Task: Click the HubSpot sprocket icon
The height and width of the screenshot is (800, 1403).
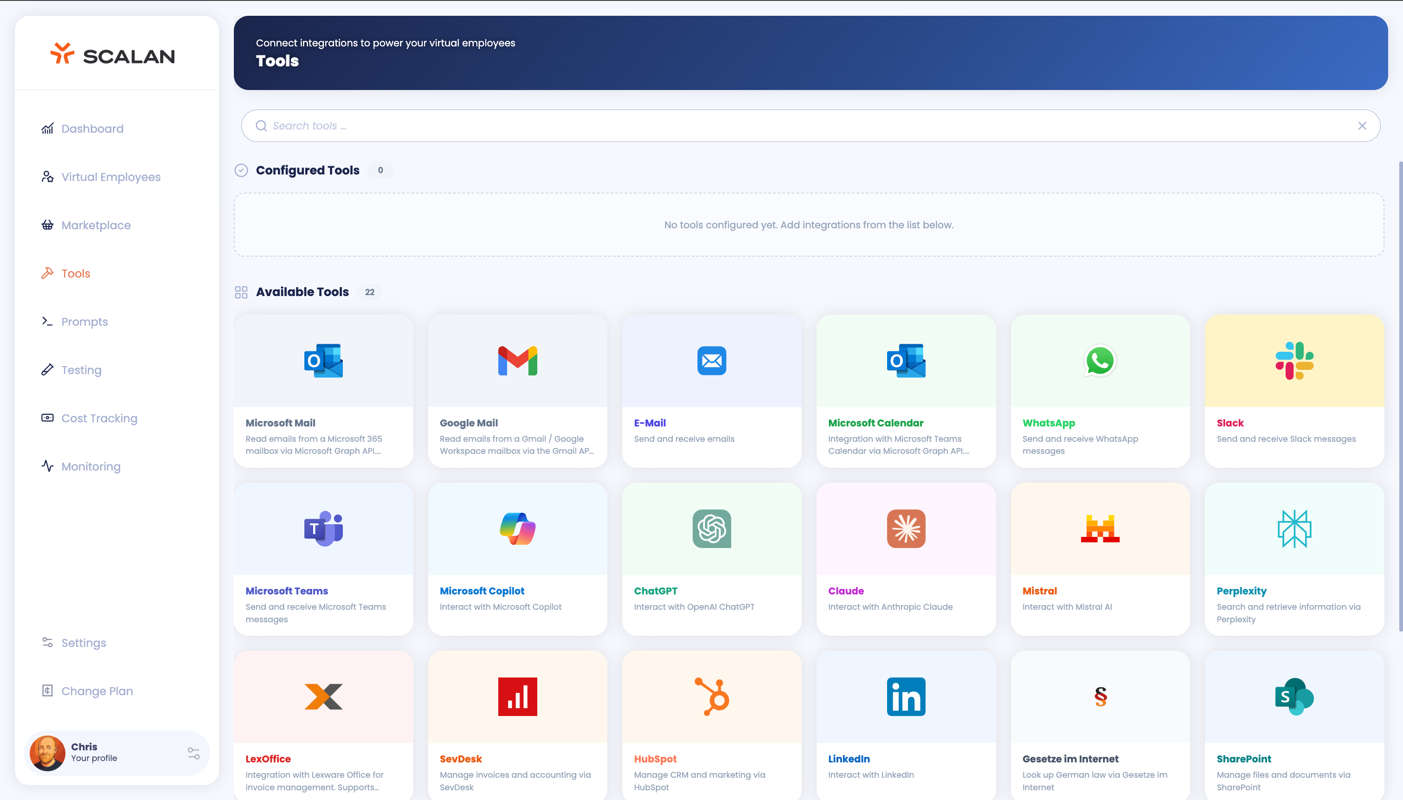Action: 711,697
